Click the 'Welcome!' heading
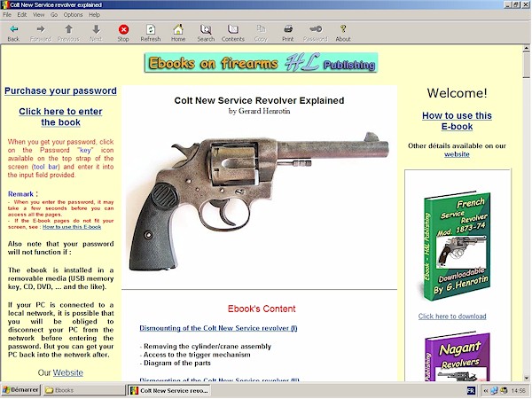The height and width of the screenshot is (399, 532). (457, 93)
